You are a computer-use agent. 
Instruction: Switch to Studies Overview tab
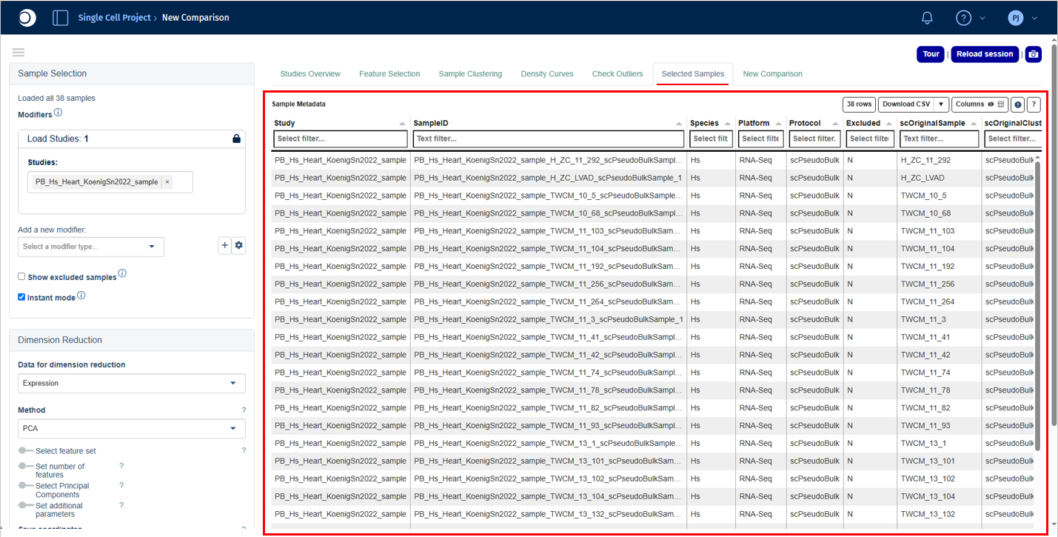310,74
